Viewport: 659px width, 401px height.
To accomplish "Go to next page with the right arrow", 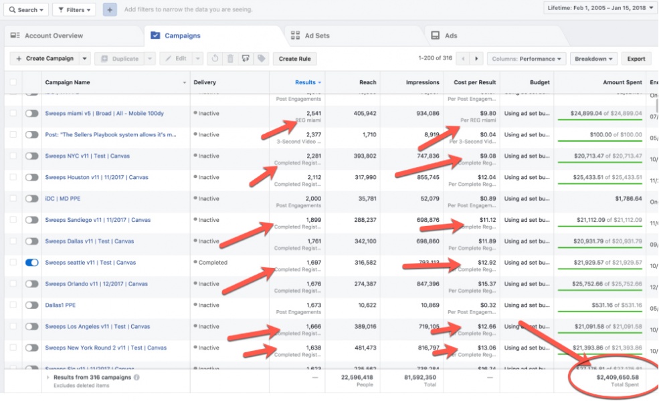I will pyautogui.click(x=476, y=59).
